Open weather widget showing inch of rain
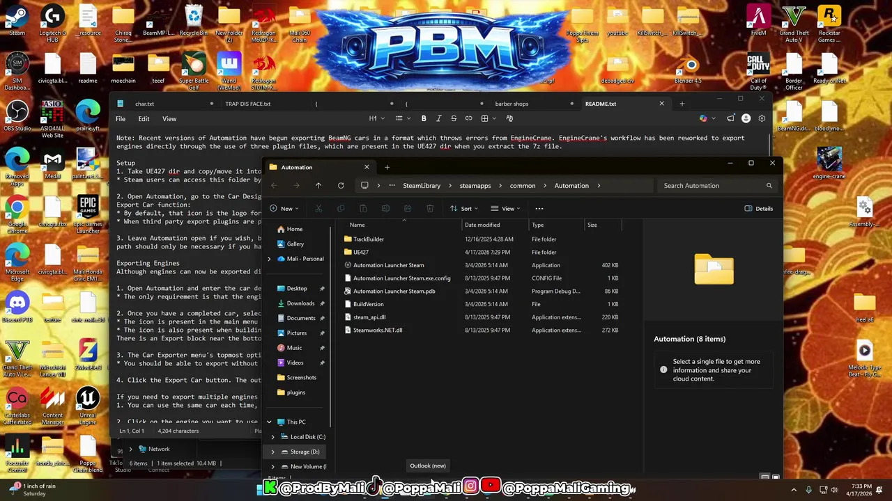The image size is (892, 501). [32, 490]
